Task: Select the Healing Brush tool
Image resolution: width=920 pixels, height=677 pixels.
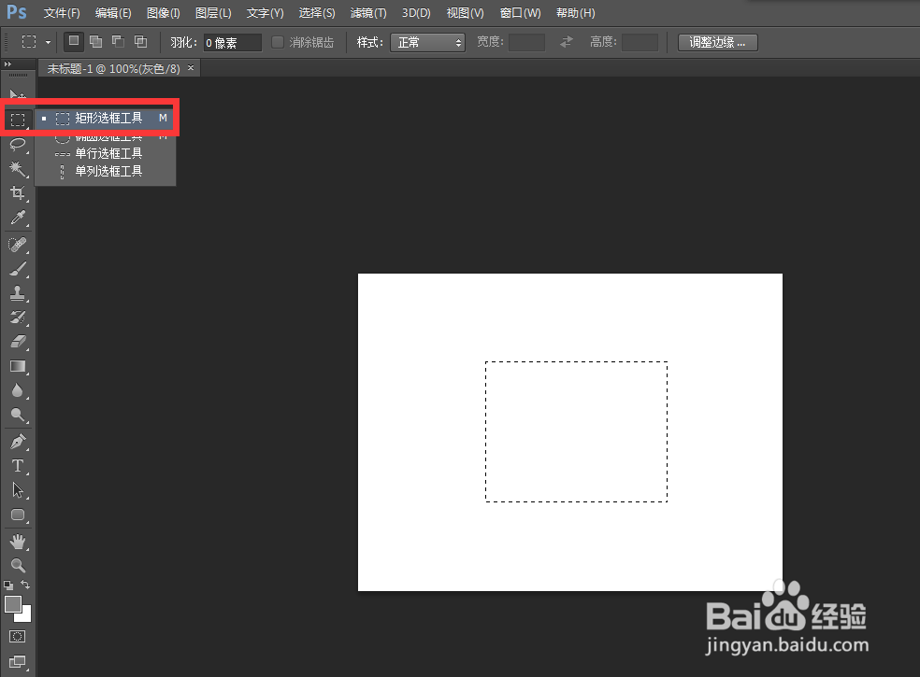Action: tap(18, 244)
